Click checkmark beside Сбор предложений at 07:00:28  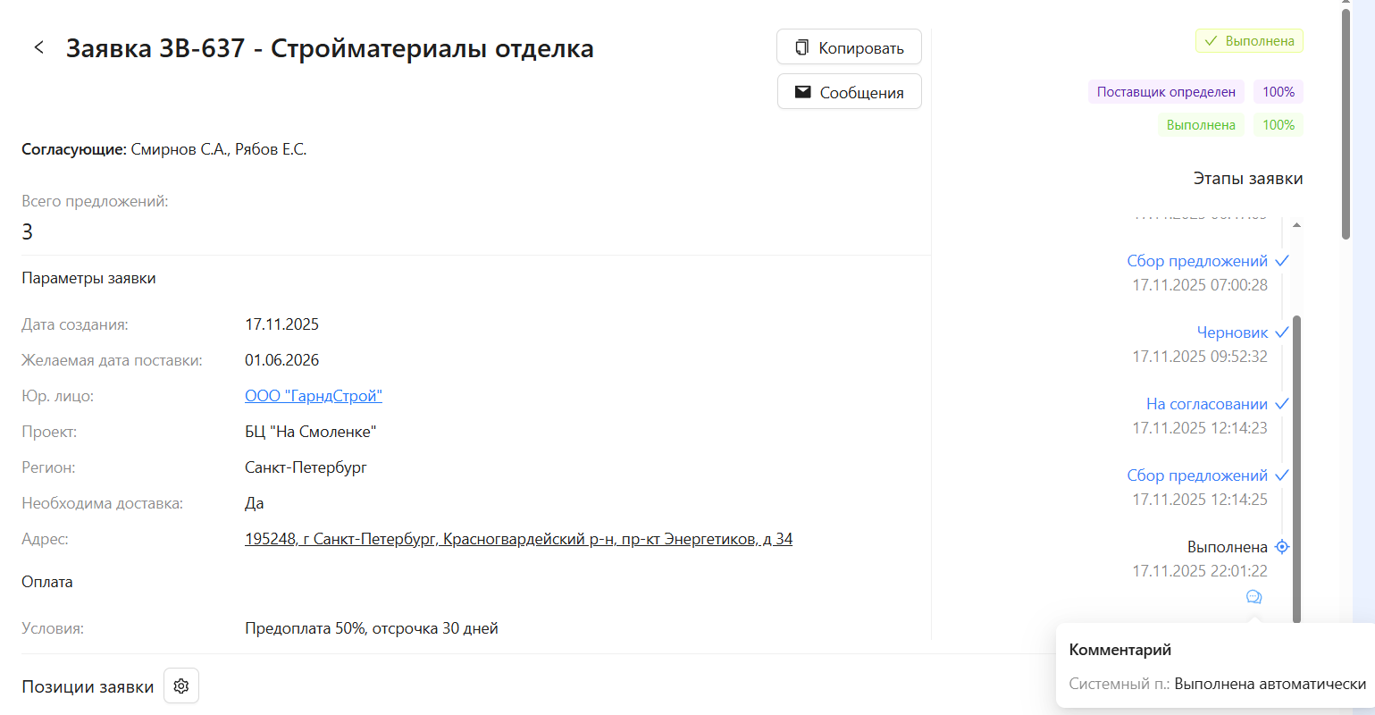pos(1282,261)
